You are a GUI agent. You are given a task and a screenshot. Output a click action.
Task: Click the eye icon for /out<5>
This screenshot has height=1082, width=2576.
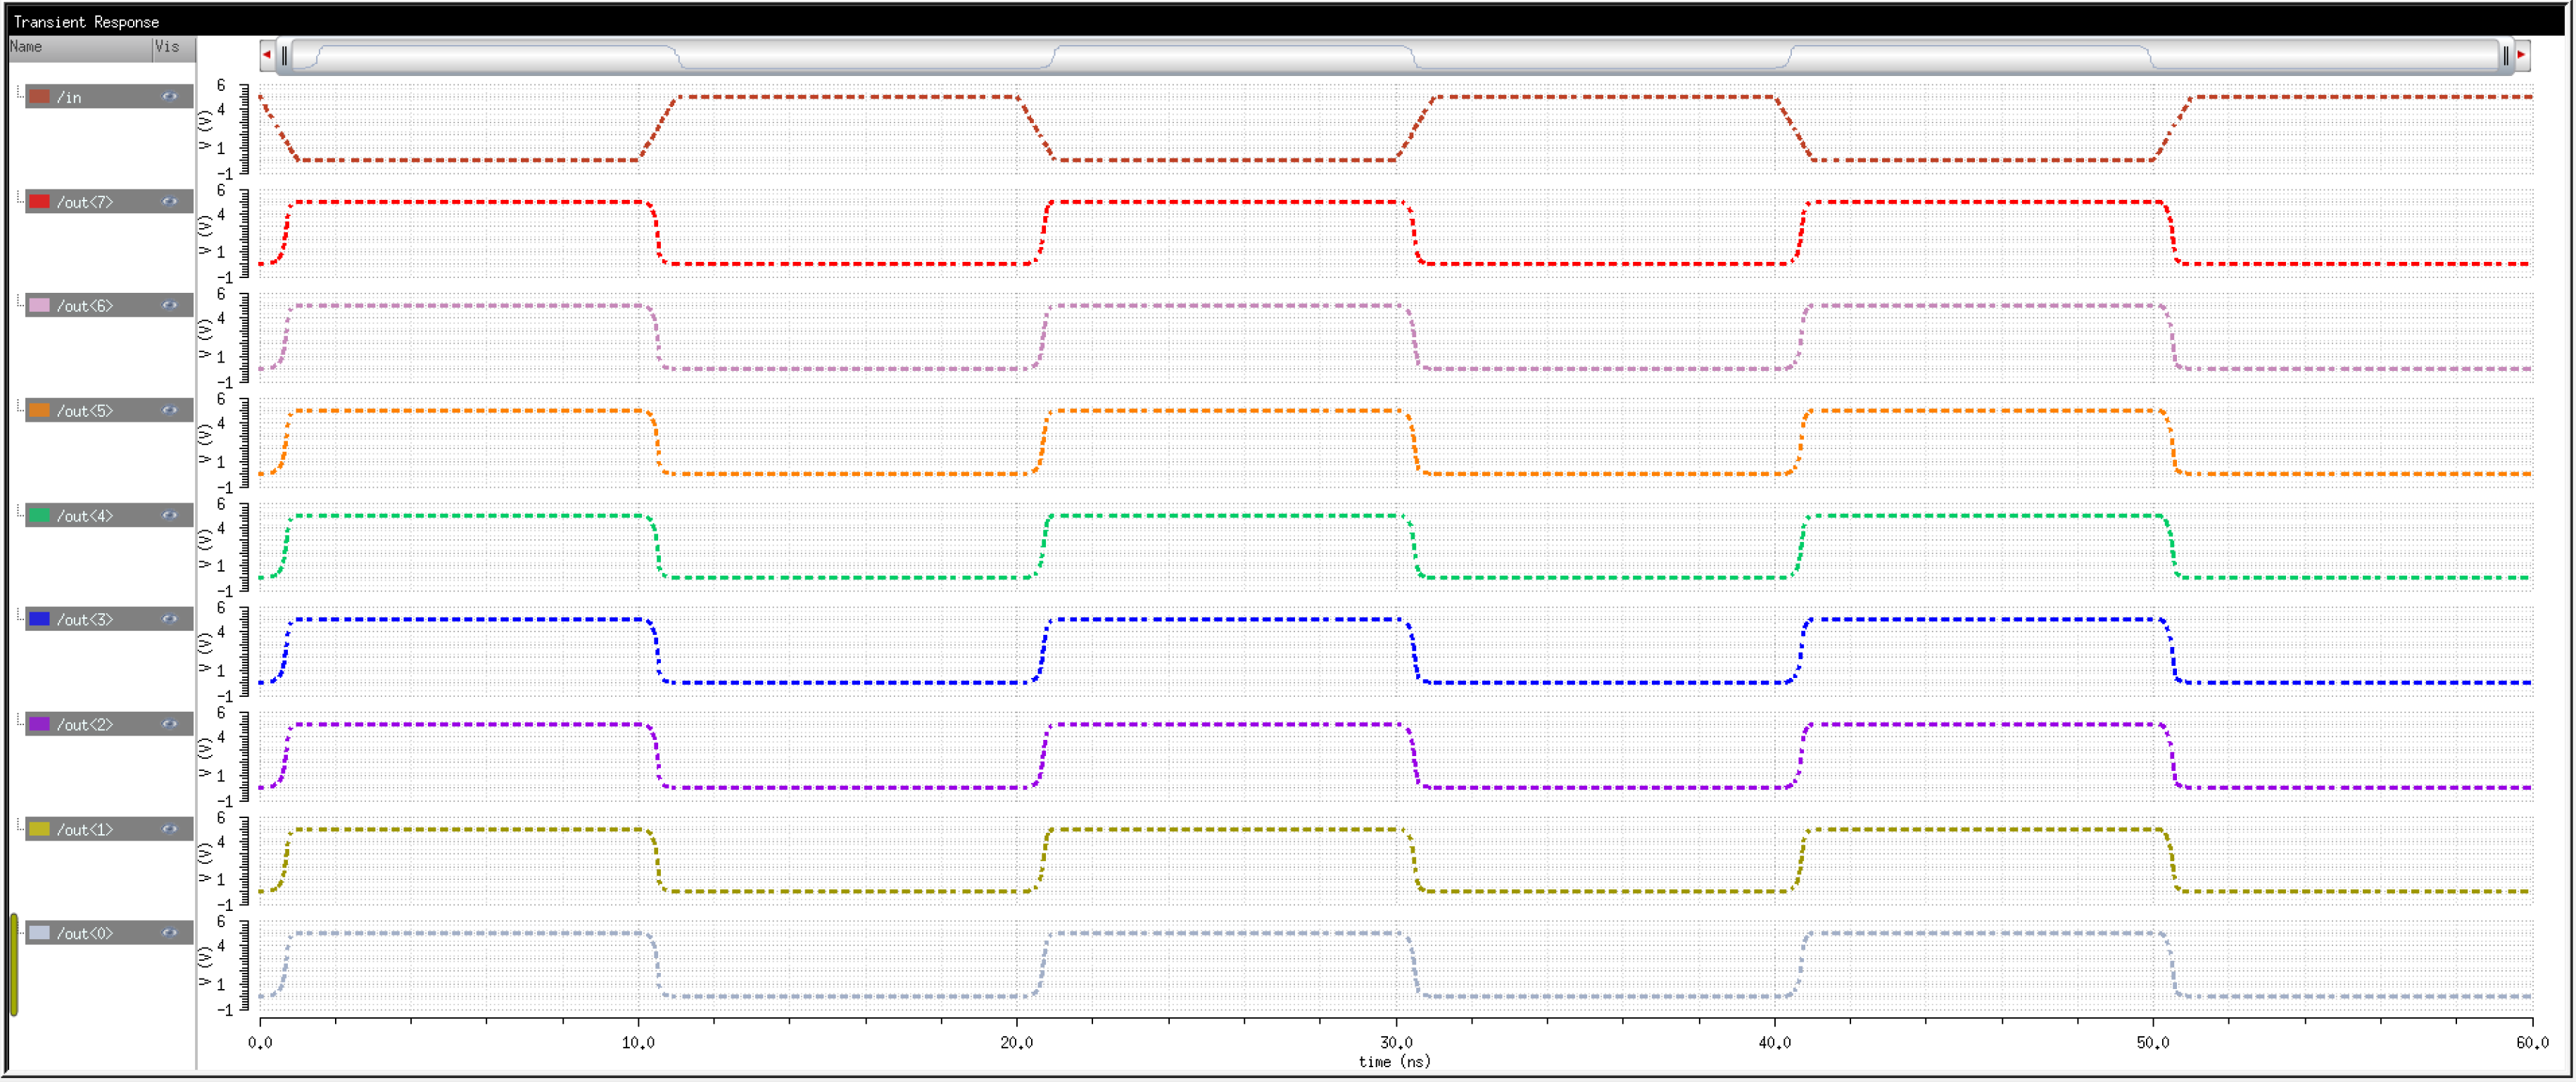click(x=169, y=411)
